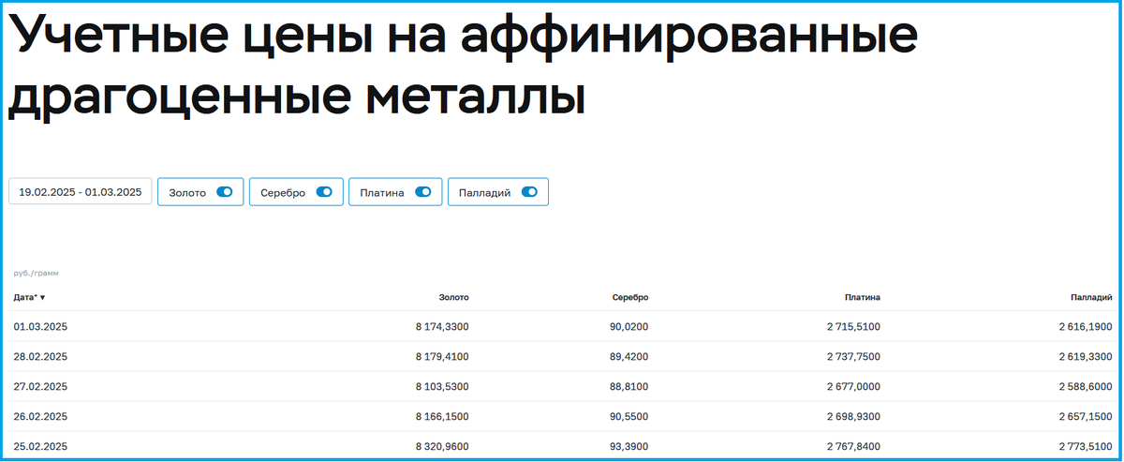This screenshot has width=1124, height=462.
Task: Click silver price 89,4200
Action: (x=629, y=356)
